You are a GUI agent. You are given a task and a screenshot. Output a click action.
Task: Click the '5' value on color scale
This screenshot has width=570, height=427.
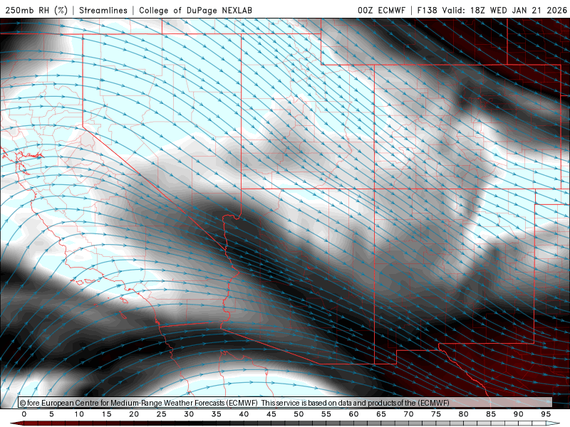51,414
